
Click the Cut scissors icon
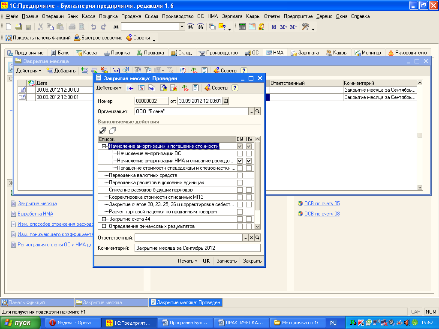40,27
